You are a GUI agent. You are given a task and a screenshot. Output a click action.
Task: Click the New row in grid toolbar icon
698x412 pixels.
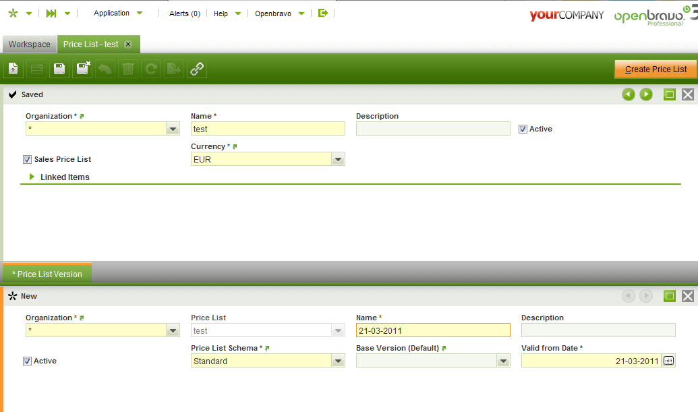click(x=36, y=69)
